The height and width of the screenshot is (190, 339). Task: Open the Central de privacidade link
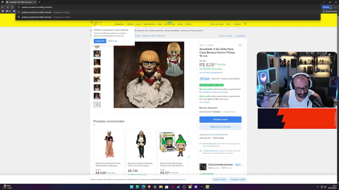177,179
